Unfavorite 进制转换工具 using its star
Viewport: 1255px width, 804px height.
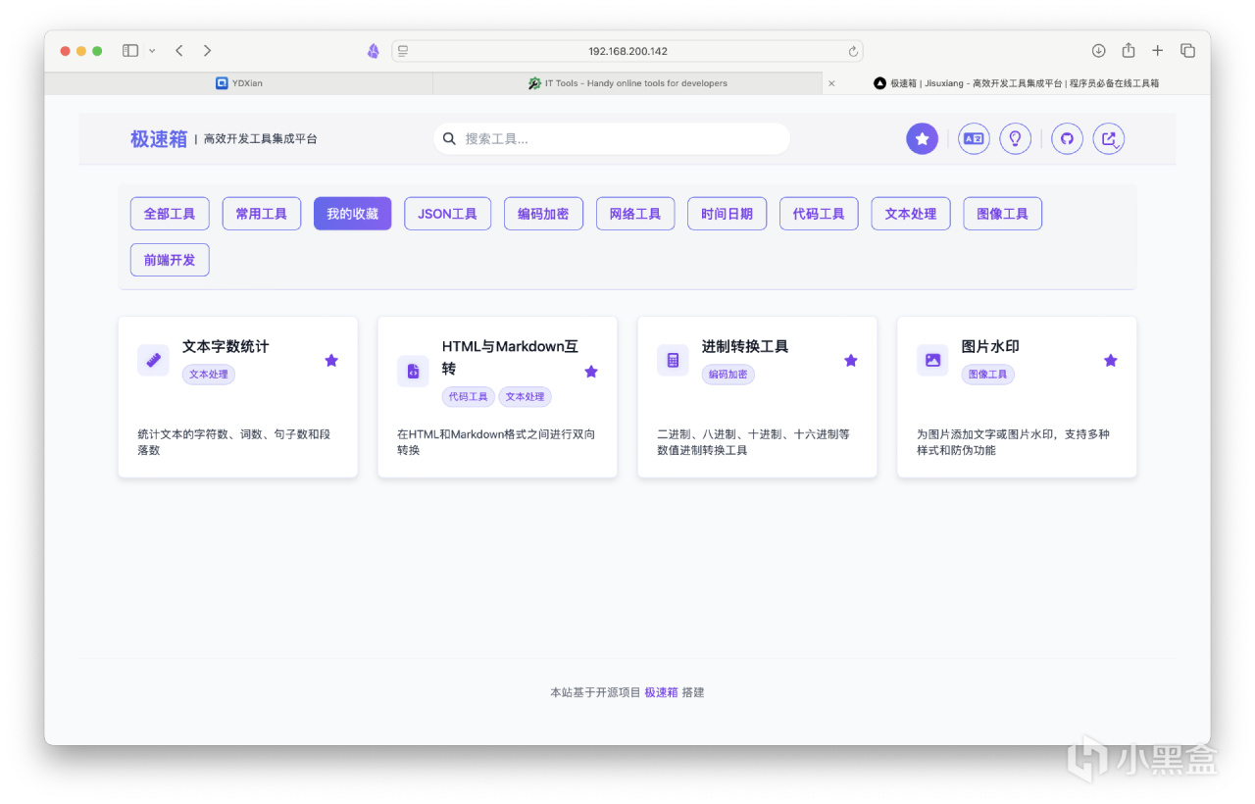pyautogui.click(x=851, y=360)
